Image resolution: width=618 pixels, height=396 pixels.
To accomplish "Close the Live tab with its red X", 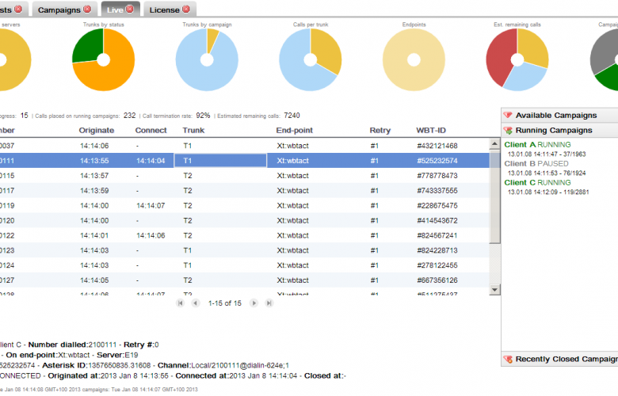I will point(130,9).
